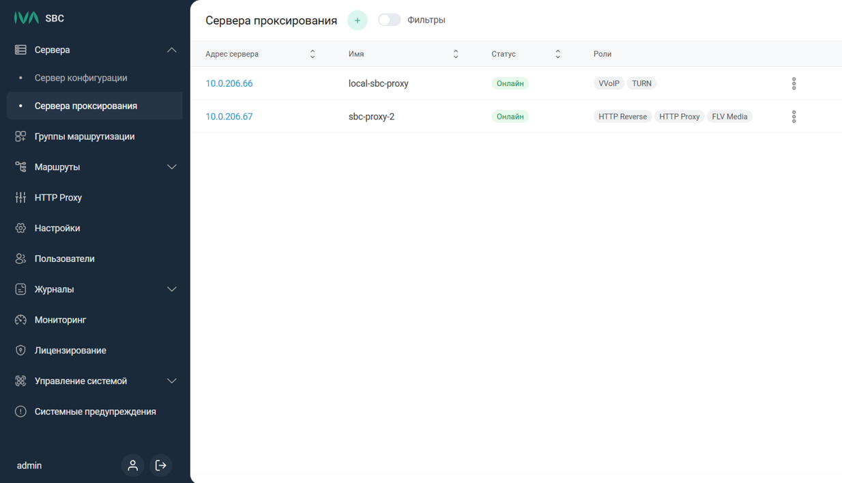Go to the Мониторинг page
842x483 pixels.
point(60,320)
